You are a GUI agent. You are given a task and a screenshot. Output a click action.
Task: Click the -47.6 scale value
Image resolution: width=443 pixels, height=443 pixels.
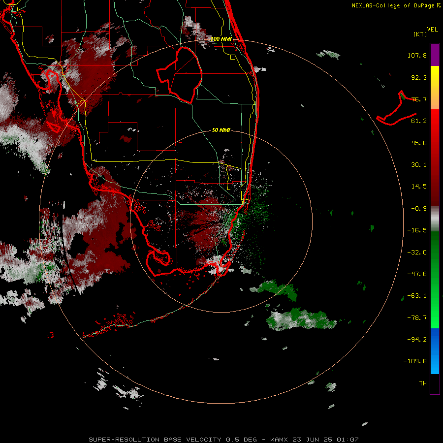[417, 274]
